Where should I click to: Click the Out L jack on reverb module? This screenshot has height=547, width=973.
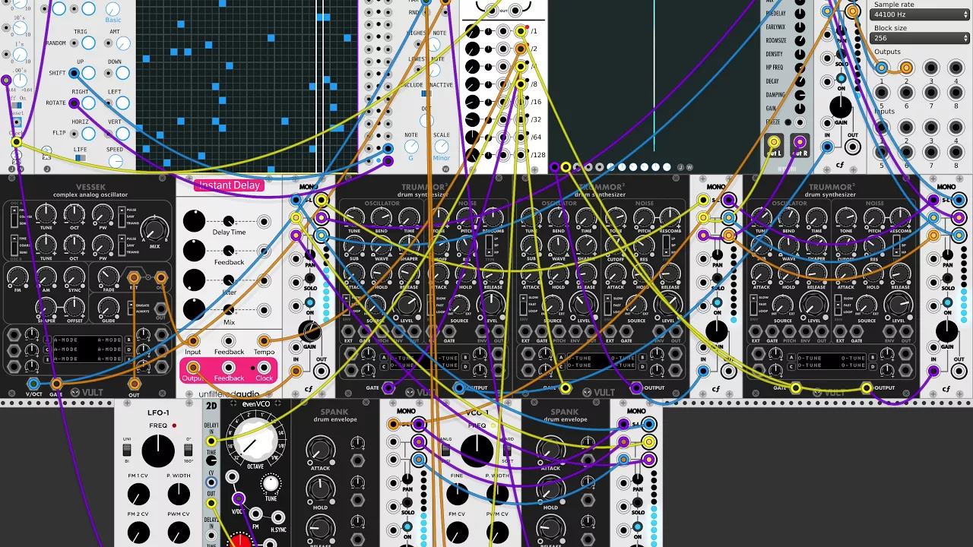(x=774, y=142)
